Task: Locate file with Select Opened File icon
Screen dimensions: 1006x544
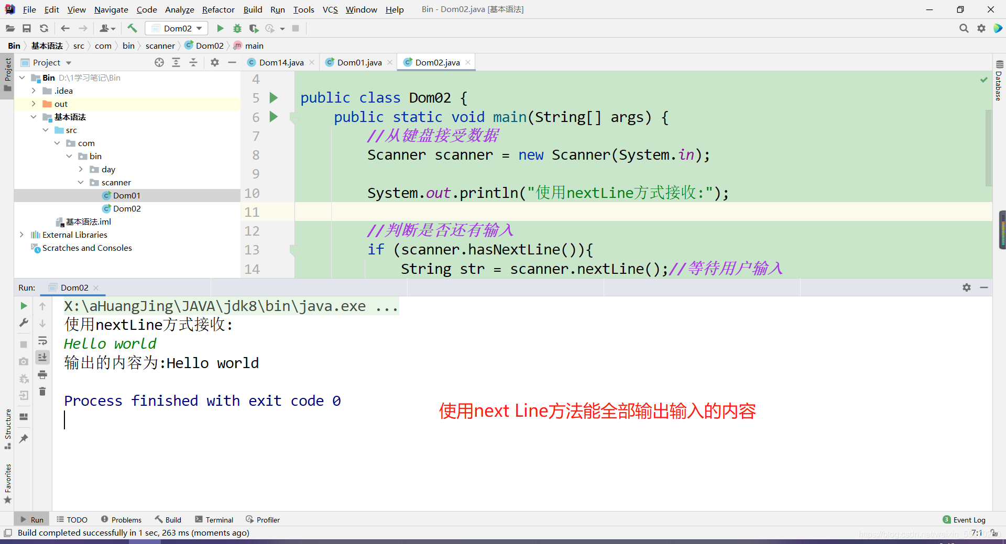Action: [x=159, y=62]
